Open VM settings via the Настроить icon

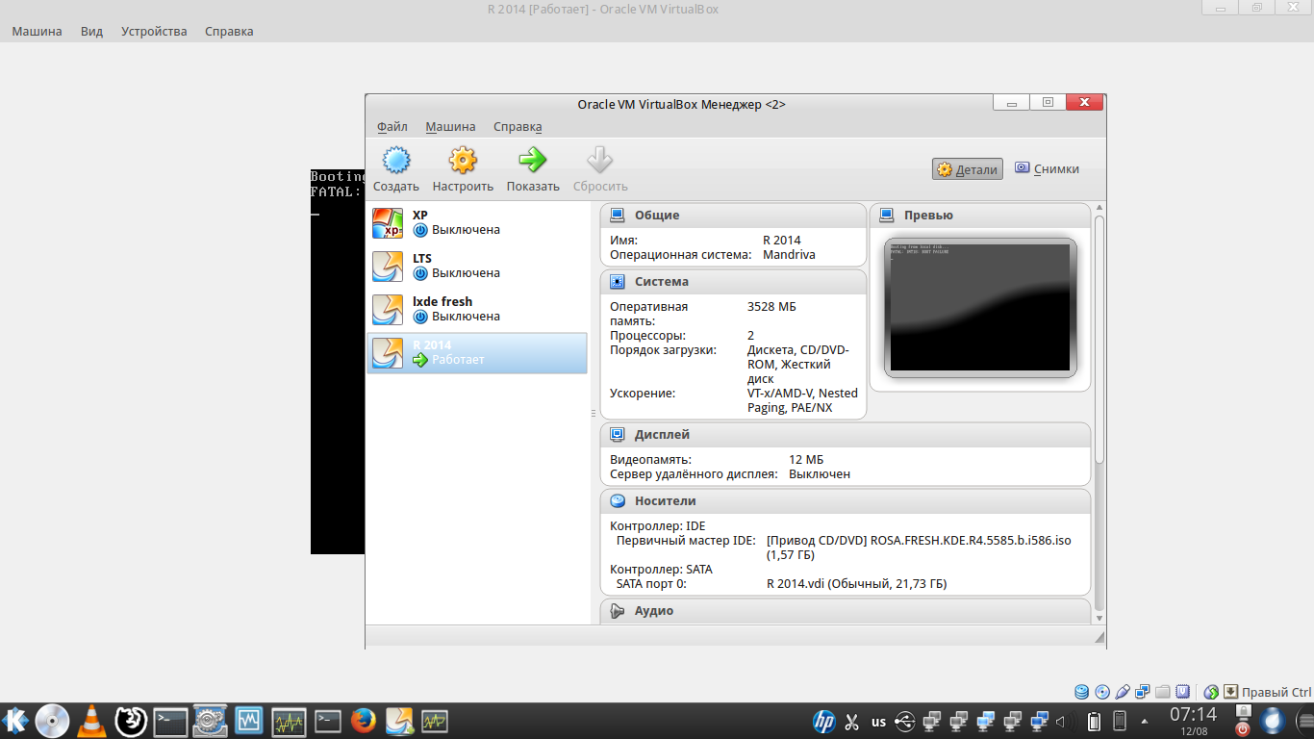[x=463, y=161]
